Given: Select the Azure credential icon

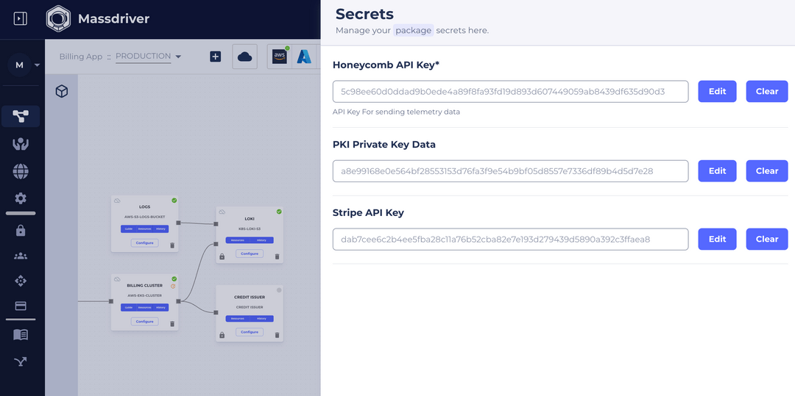Looking at the screenshot, I should tap(304, 57).
